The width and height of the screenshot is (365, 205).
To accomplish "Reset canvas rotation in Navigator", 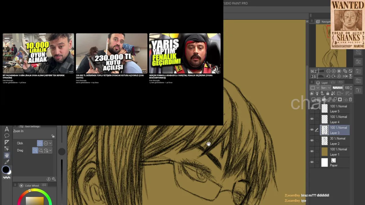I will [339, 76].
